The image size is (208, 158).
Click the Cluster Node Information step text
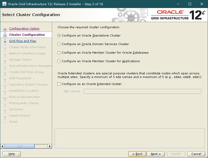(27, 47)
